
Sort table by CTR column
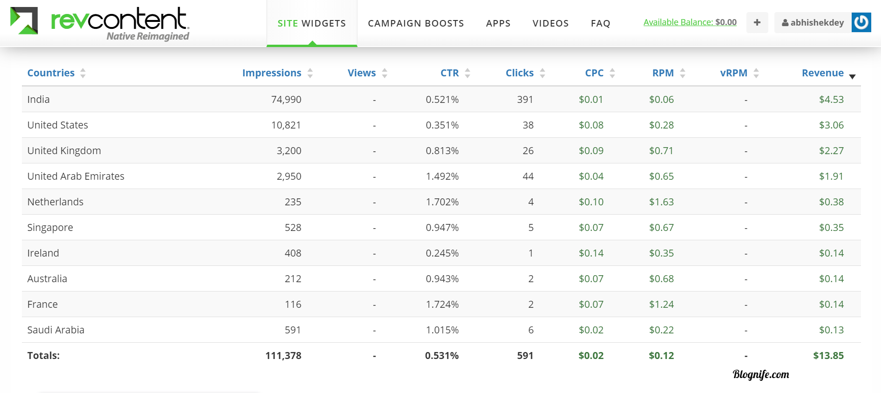(x=449, y=73)
